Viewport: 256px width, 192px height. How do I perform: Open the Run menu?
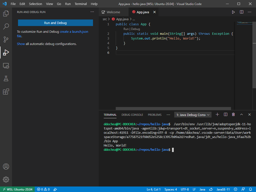pos(68,4)
